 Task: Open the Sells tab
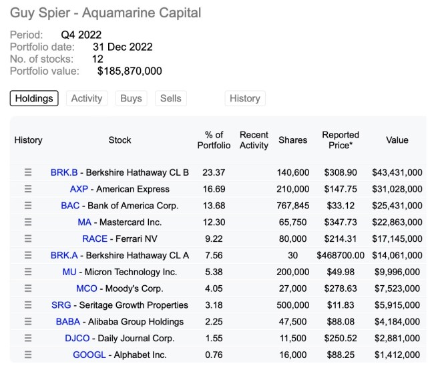170,98
